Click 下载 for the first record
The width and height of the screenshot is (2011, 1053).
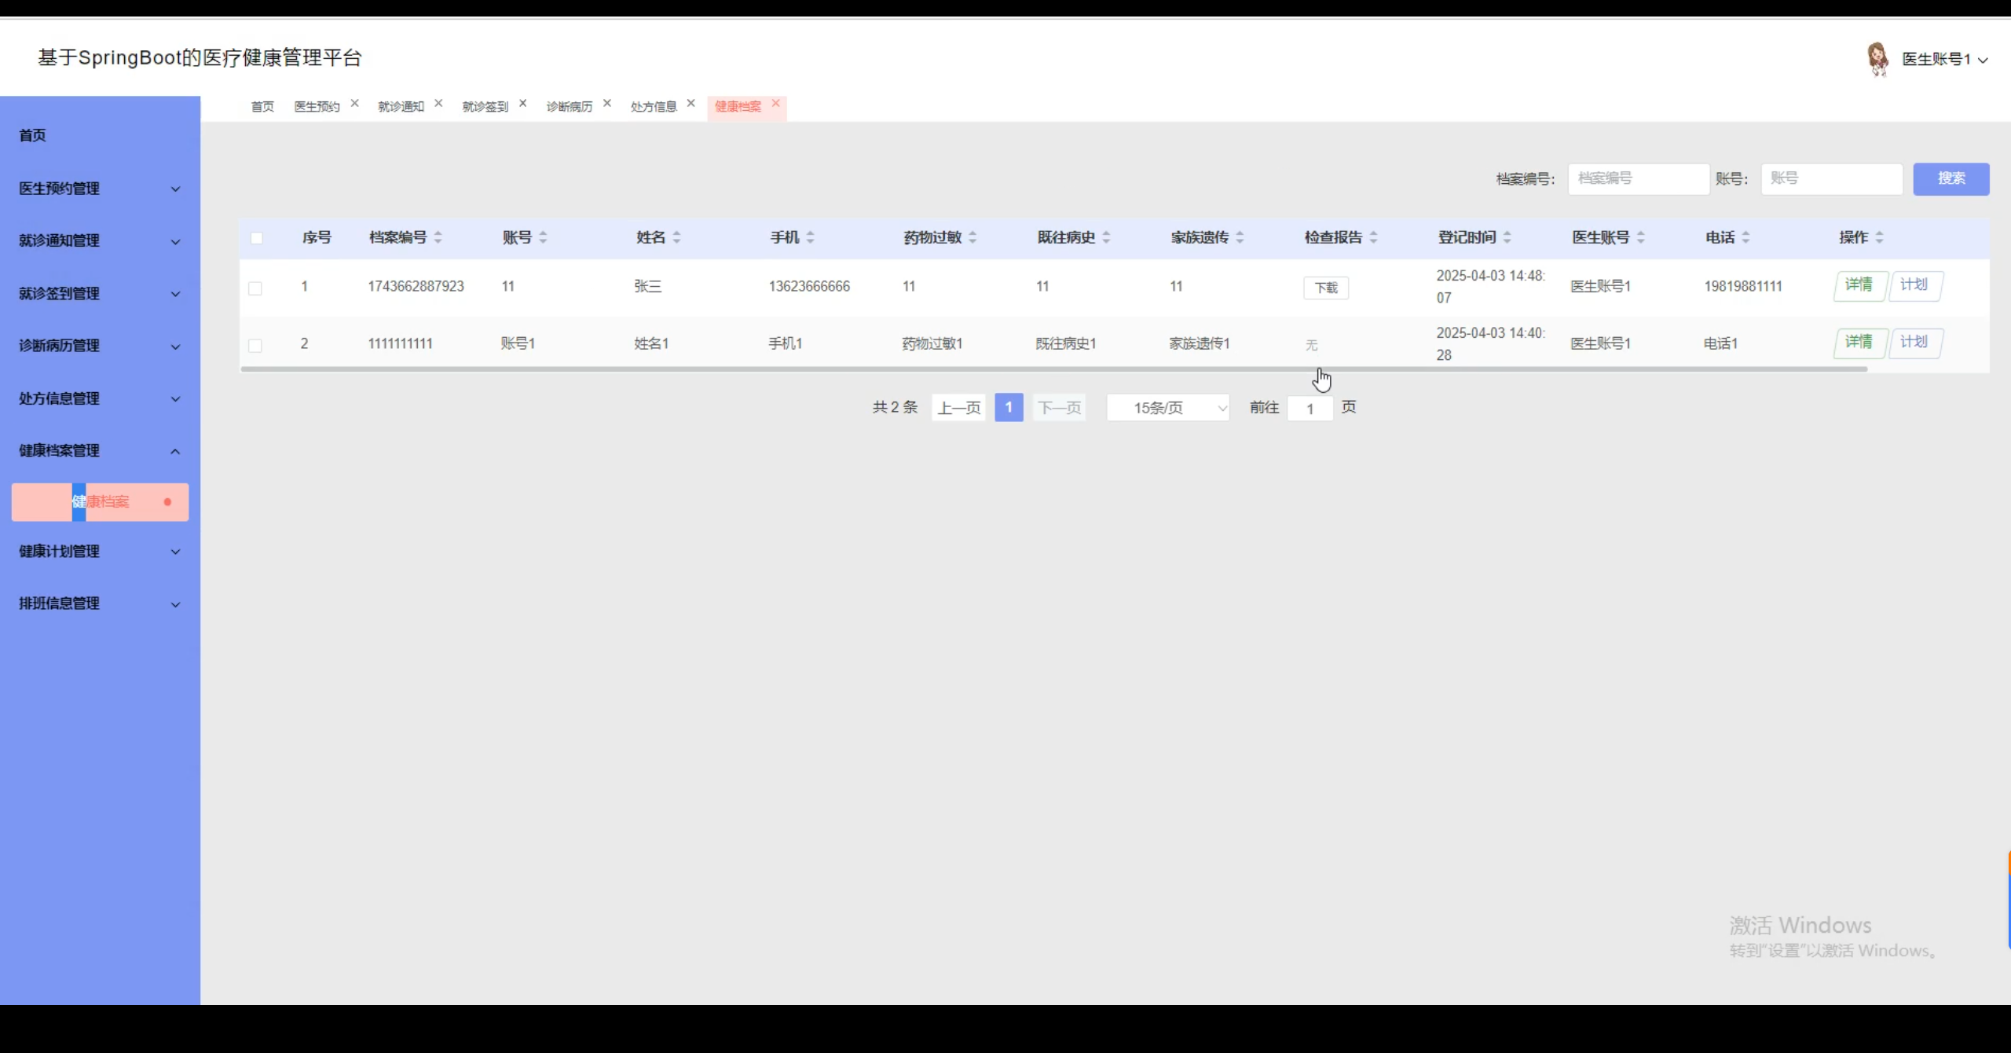pyautogui.click(x=1326, y=288)
